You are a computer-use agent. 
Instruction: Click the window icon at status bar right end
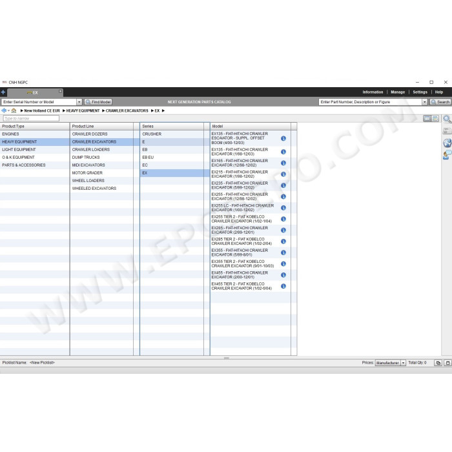pos(447,363)
